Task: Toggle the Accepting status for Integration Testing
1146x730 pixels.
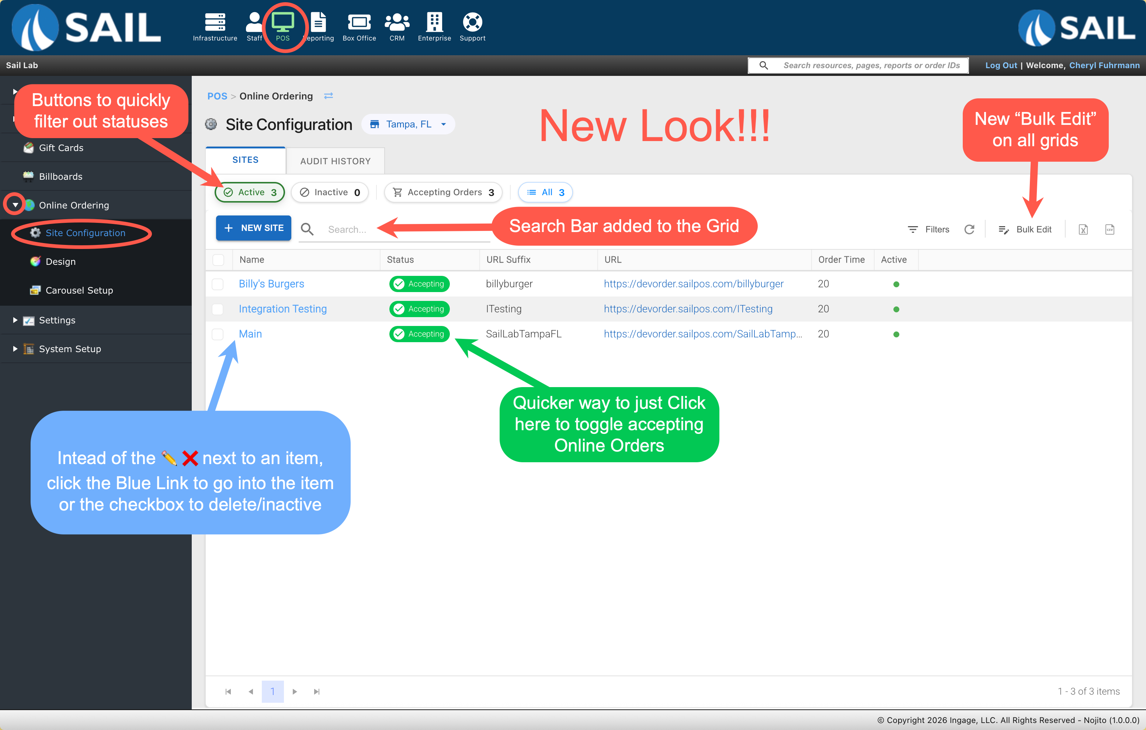Action: click(419, 309)
